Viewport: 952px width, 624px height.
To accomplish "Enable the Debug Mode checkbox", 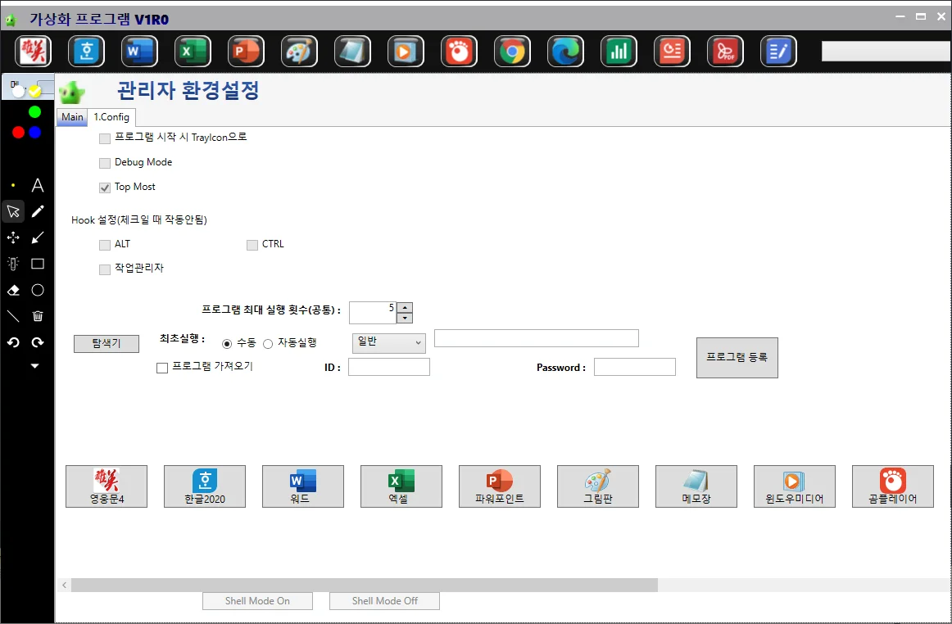I will [104, 163].
